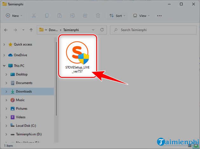Open the View layout dropdown

tap(141, 16)
